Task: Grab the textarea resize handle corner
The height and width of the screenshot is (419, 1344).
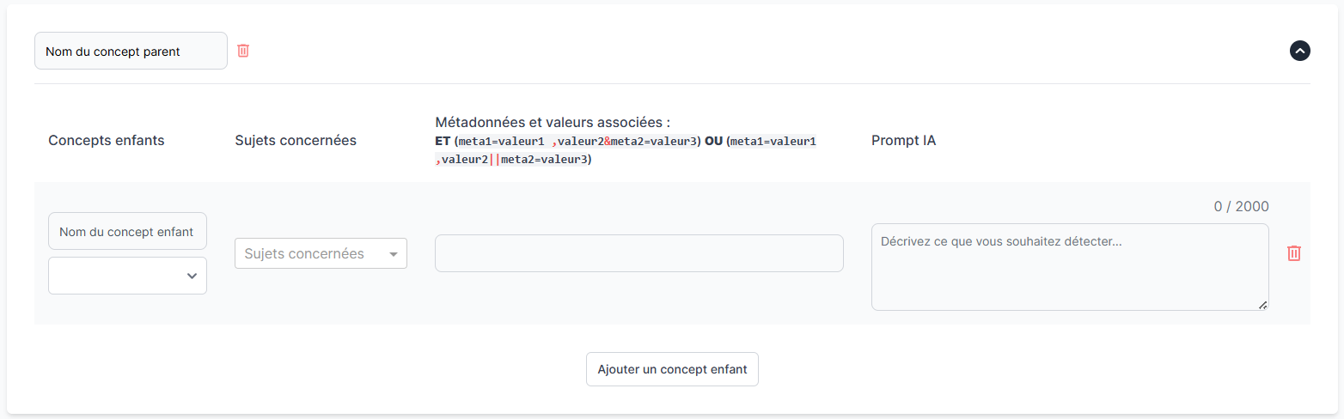Action: pyautogui.click(x=1262, y=305)
